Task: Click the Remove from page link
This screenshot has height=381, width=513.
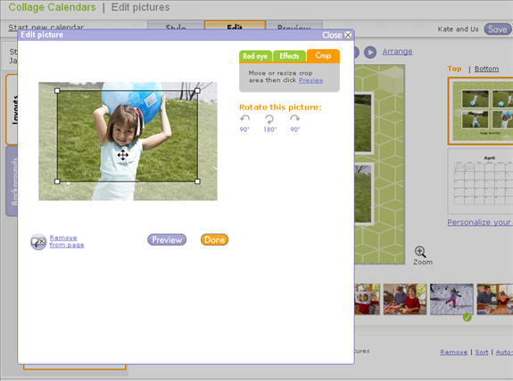Action: (x=67, y=241)
